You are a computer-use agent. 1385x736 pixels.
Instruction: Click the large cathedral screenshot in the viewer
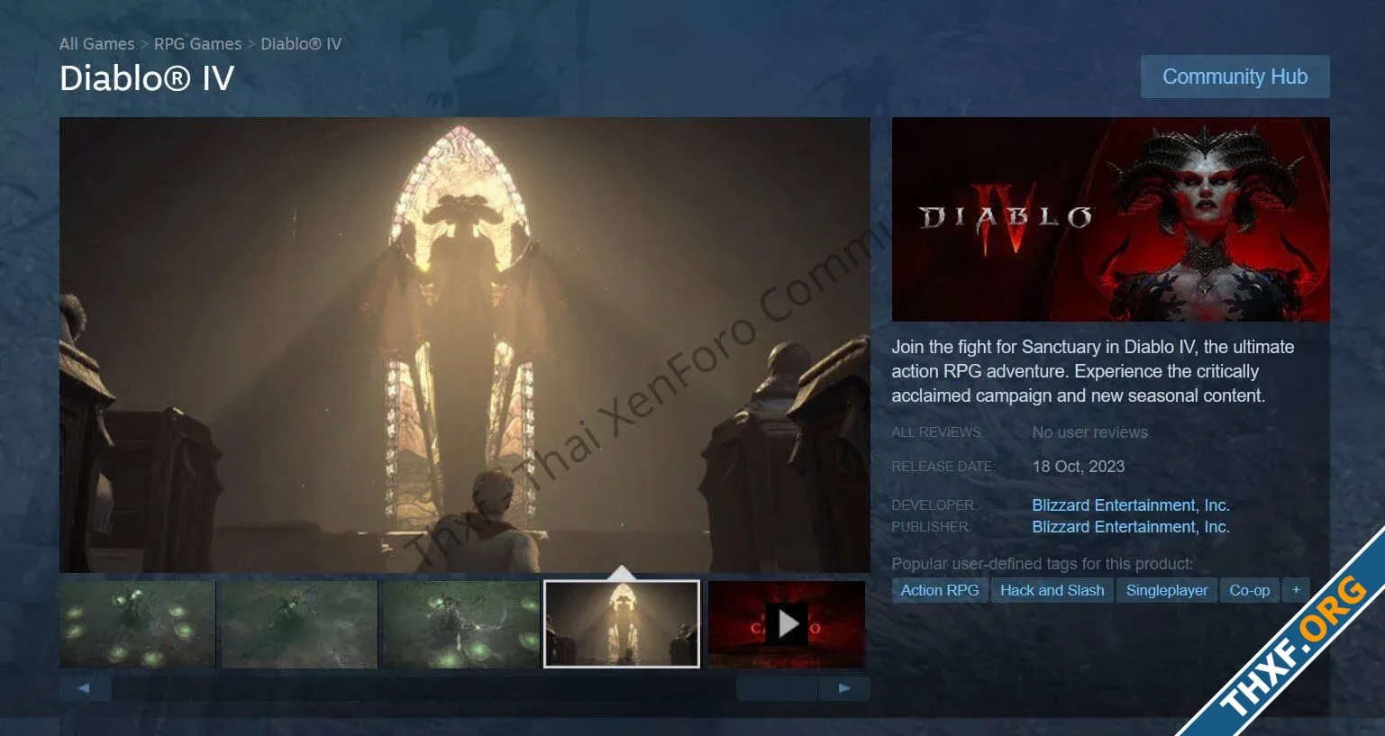(465, 344)
